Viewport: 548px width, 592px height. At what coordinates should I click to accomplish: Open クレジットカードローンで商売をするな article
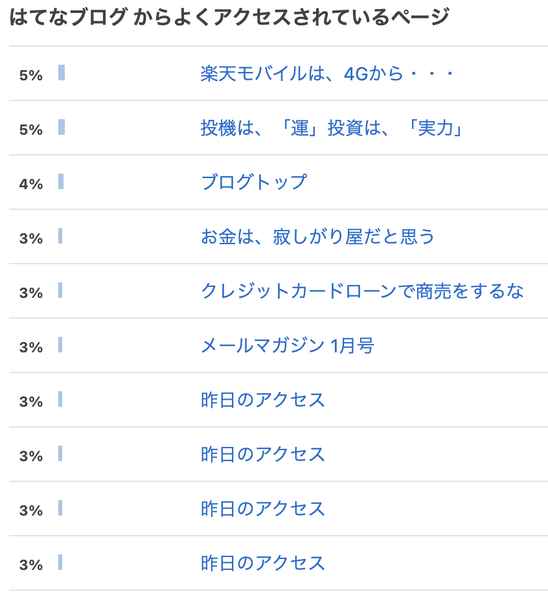click(362, 291)
